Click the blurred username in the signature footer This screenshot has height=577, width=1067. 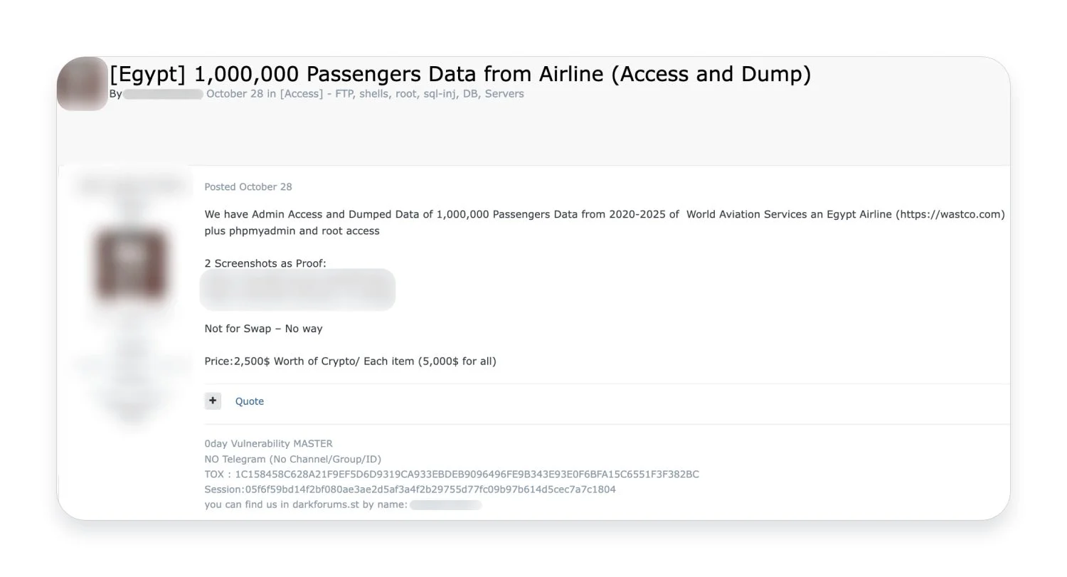(x=445, y=505)
